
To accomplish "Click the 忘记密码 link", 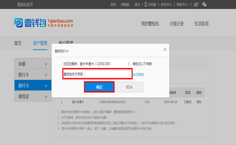I will 138,74.
